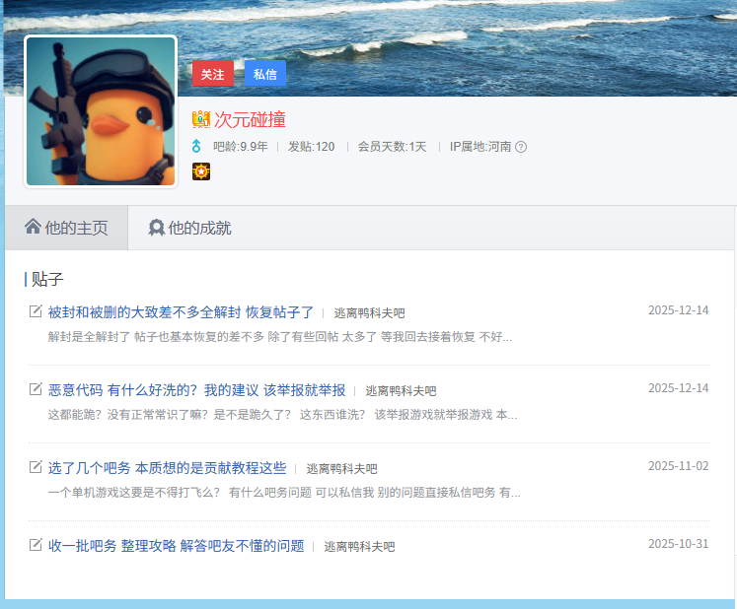Screen dimensions: 737x609
Task: Click the edit icon beside 收一批吧务 post
Action: (36, 545)
